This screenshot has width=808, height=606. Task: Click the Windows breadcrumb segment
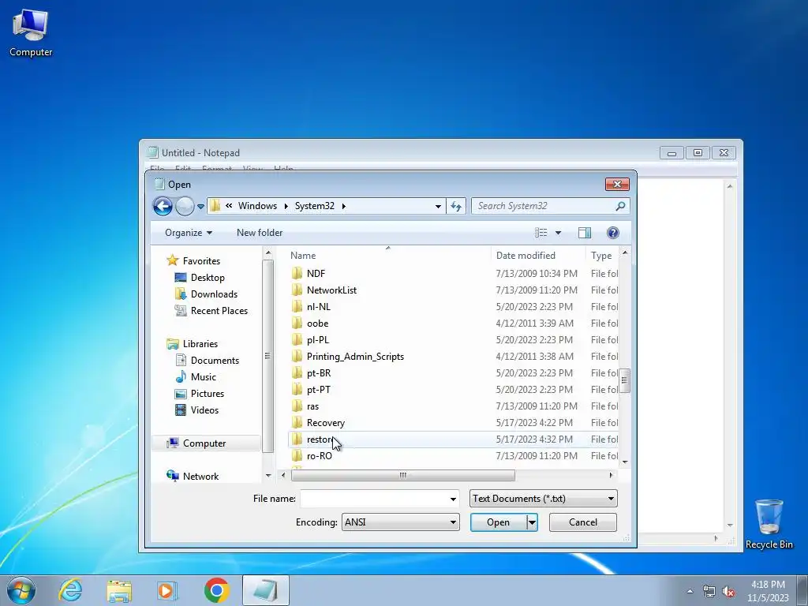coord(257,206)
